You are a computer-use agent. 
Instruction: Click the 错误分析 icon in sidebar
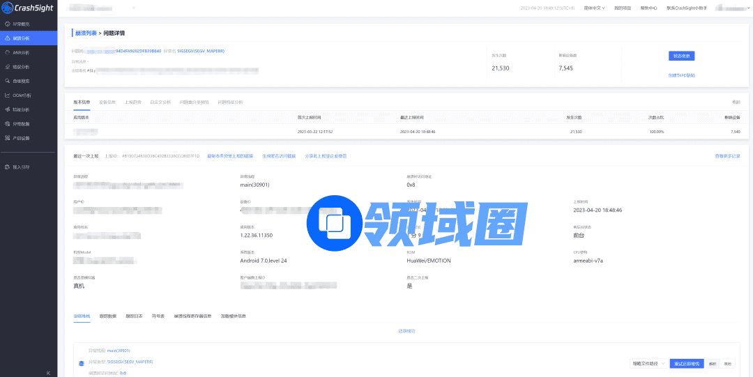7,67
